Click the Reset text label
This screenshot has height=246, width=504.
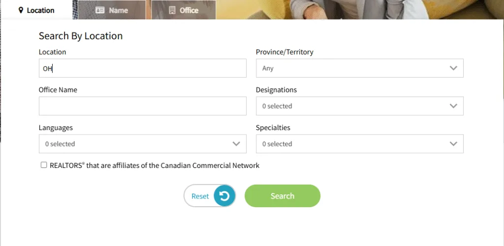pos(200,196)
